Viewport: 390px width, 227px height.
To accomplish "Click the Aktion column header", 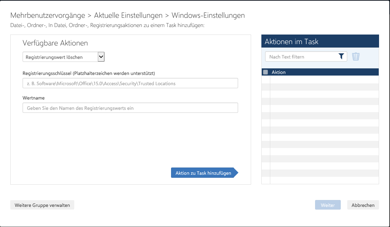I will pos(278,72).
